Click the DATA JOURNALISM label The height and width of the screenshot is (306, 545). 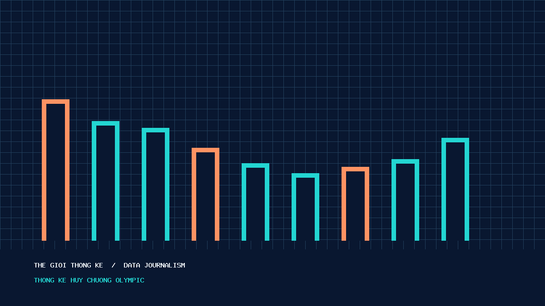(154, 265)
